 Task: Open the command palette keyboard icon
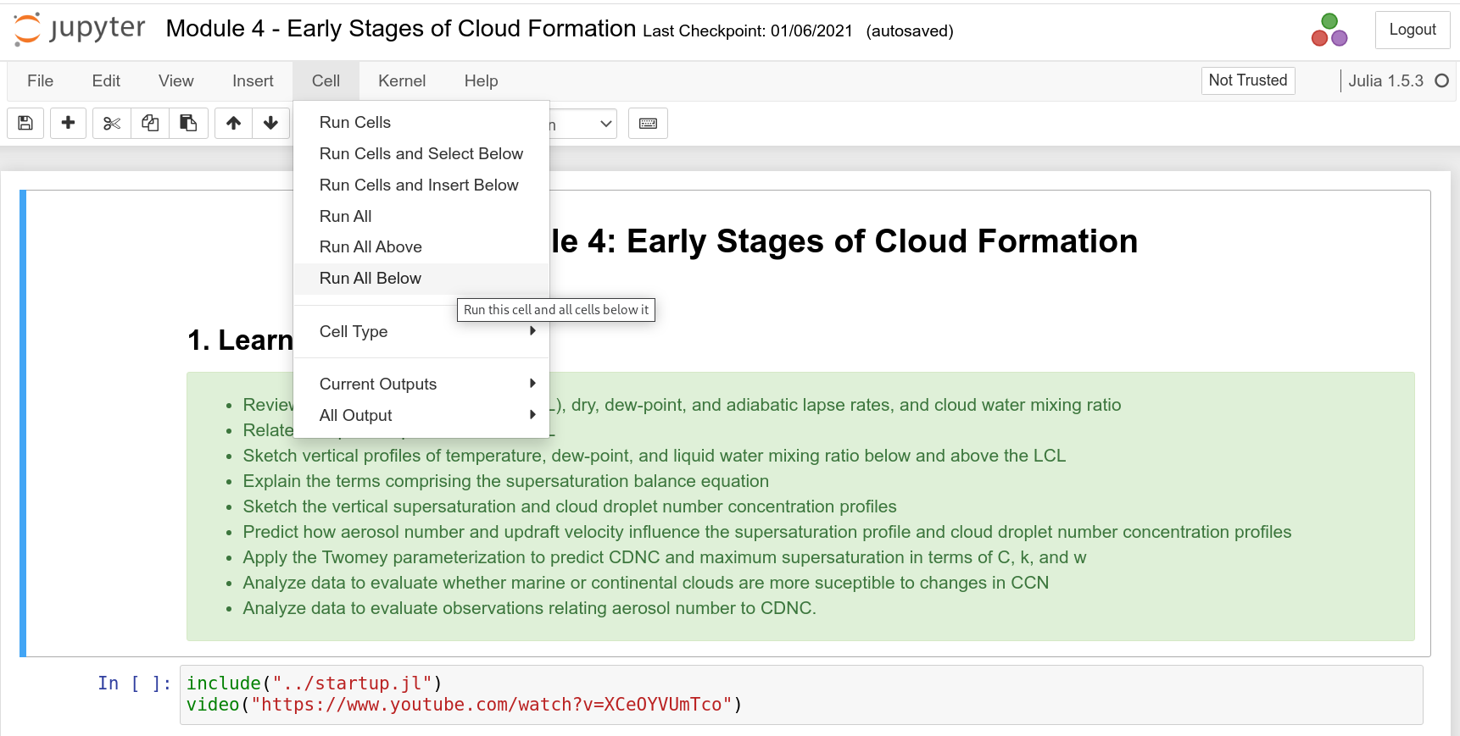click(x=648, y=124)
